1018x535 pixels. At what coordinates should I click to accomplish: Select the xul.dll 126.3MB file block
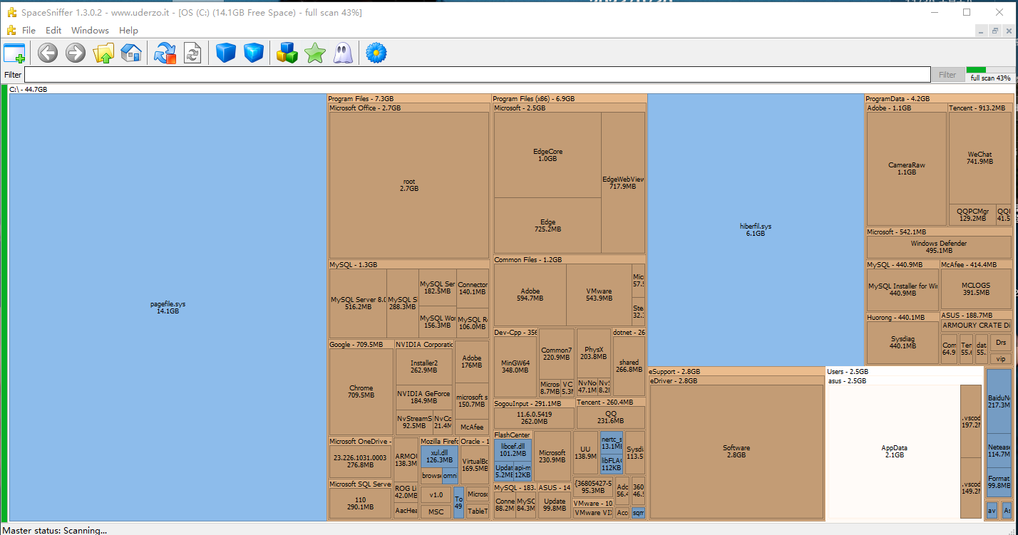(x=439, y=456)
